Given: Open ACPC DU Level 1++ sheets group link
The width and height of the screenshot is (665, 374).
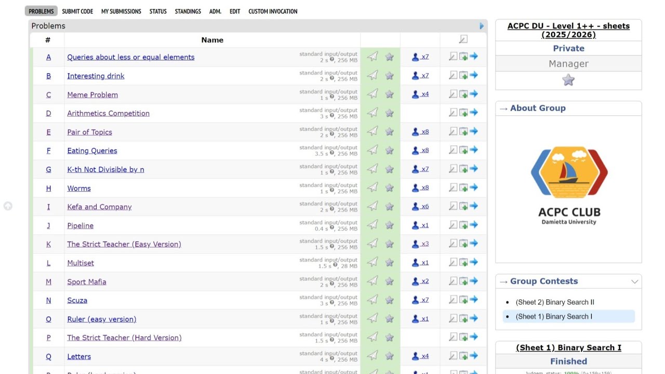Looking at the screenshot, I should pyautogui.click(x=568, y=30).
